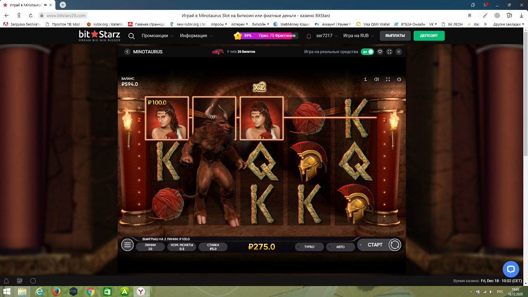This screenshot has height=297, width=528.
Task: Click the ₽275.0 win amount
Action: tap(262, 247)
